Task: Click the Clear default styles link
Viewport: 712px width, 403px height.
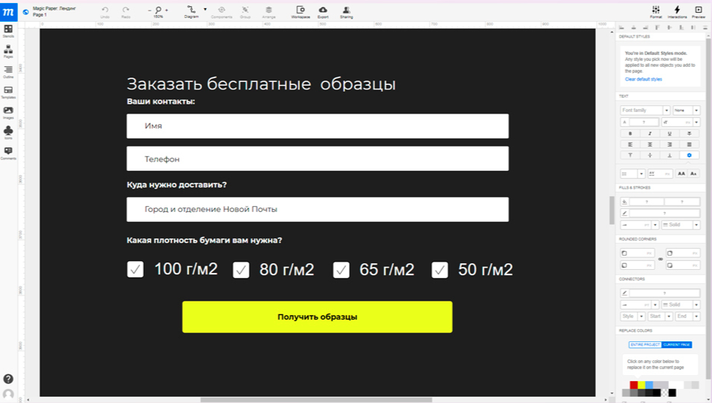Action: pyautogui.click(x=643, y=79)
